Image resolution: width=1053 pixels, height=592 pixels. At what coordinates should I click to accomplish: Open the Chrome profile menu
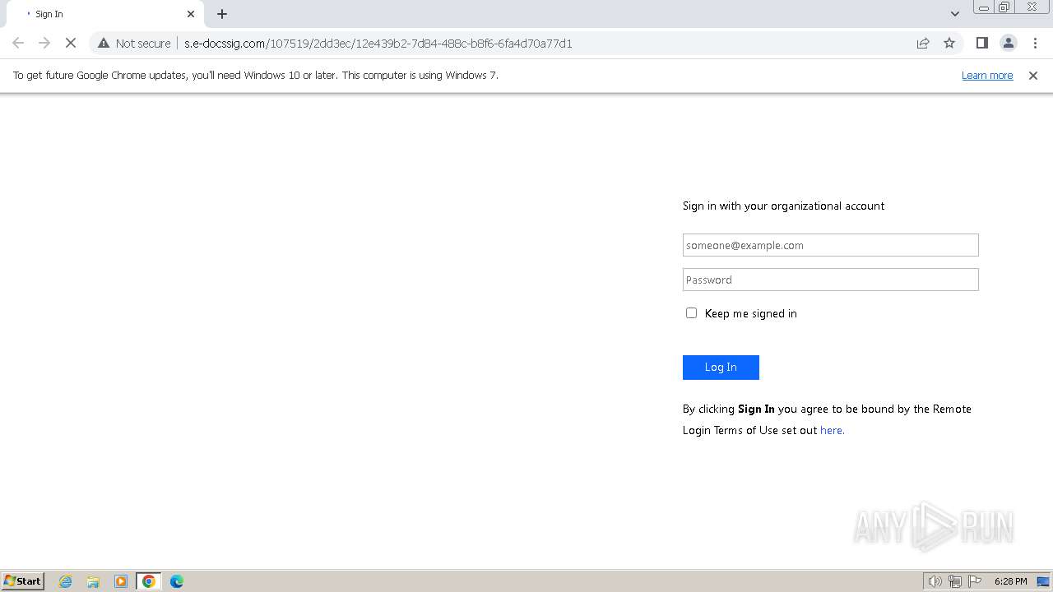[1008, 43]
